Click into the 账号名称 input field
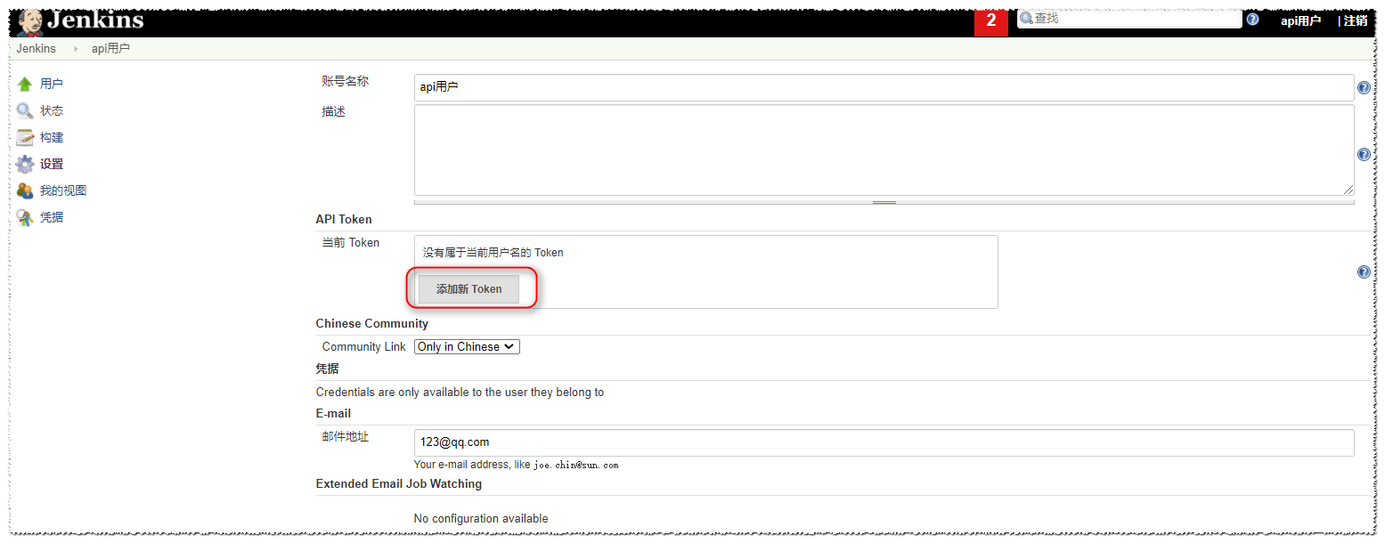 [x=884, y=87]
